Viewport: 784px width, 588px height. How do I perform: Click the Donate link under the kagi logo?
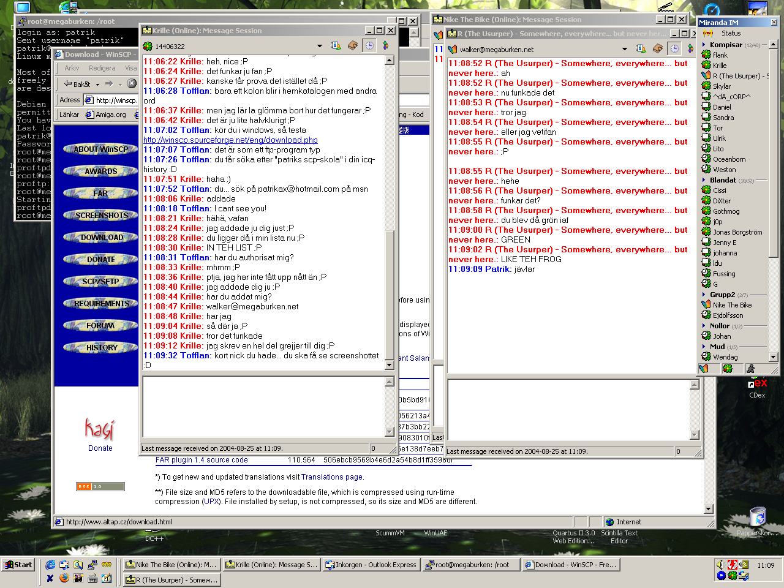[100, 448]
